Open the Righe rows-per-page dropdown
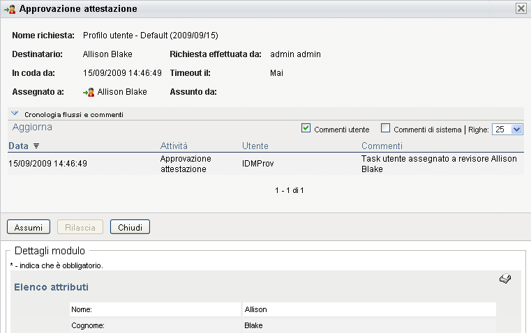 click(x=508, y=129)
